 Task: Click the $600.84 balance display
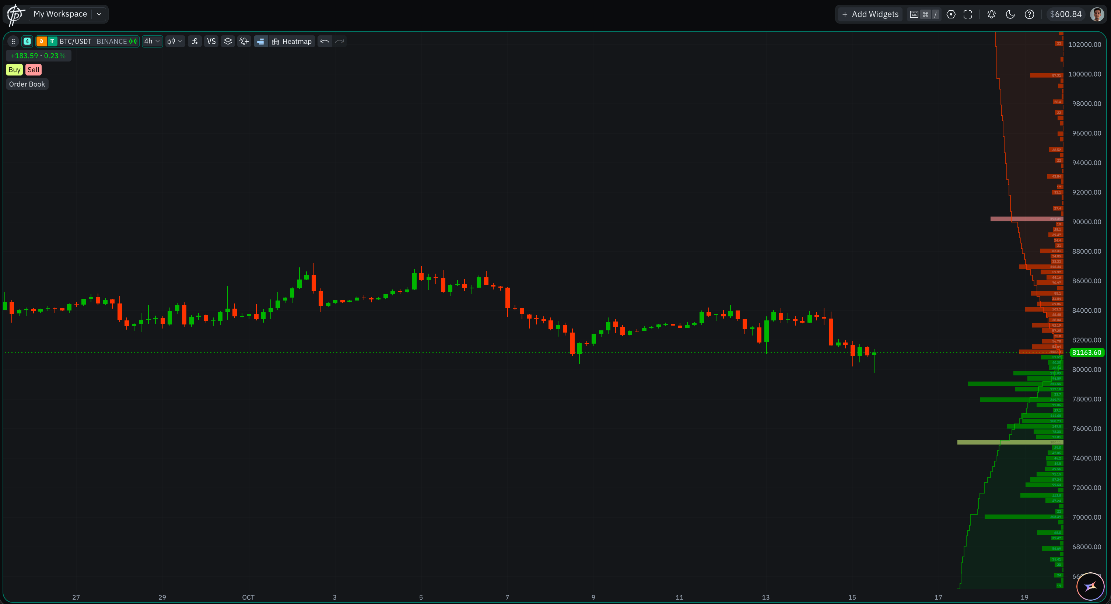click(x=1066, y=14)
